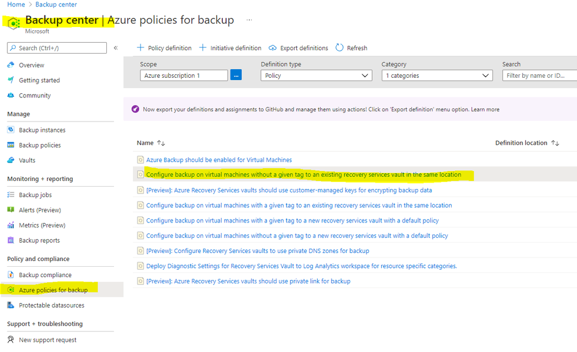Click the Export definitions toolbar button
577x352 pixels.
click(298, 48)
